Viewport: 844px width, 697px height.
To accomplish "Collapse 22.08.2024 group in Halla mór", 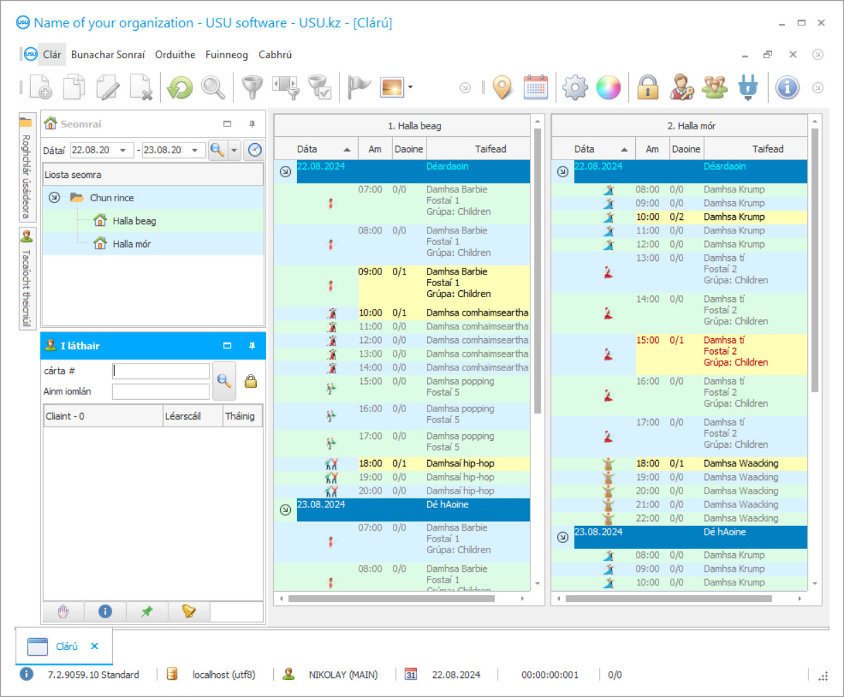I will (563, 171).
